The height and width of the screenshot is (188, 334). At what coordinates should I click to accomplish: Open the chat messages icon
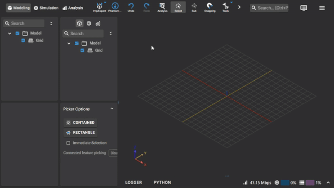[x=303, y=8]
